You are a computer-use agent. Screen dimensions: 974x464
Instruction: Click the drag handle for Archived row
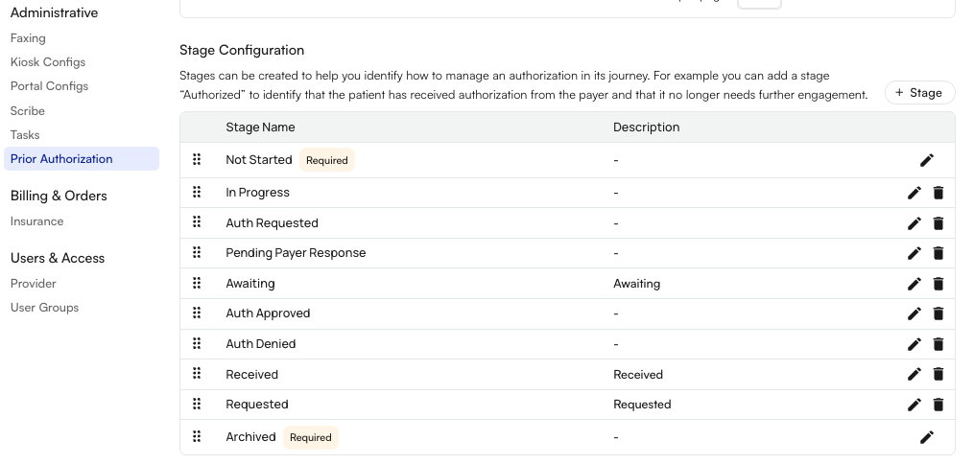197,437
